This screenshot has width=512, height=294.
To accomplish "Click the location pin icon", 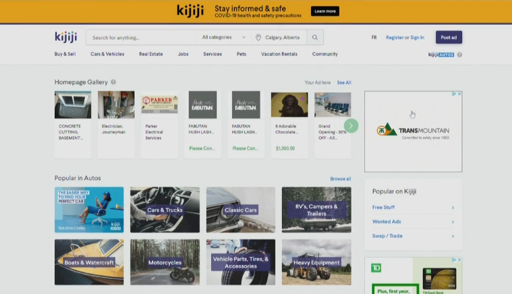I will (258, 38).
